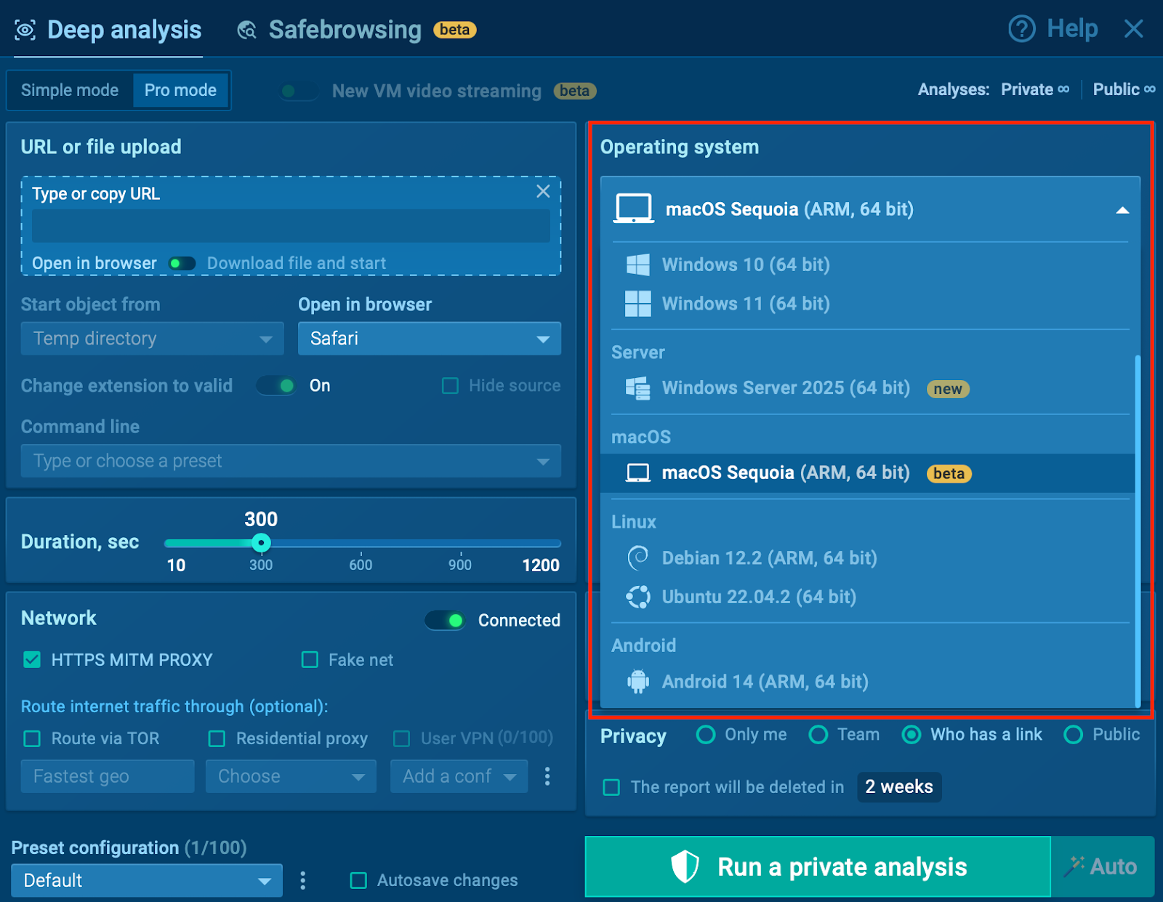
Task: Select the Windows 10 logo icon
Action: 637,265
